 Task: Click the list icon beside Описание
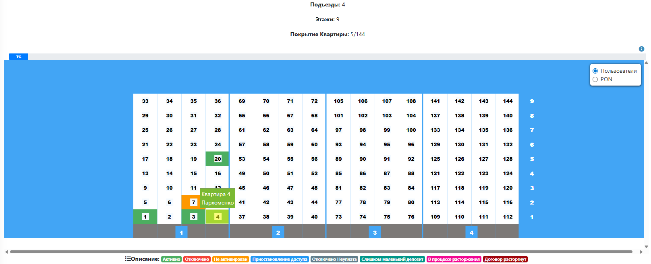(128, 259)
